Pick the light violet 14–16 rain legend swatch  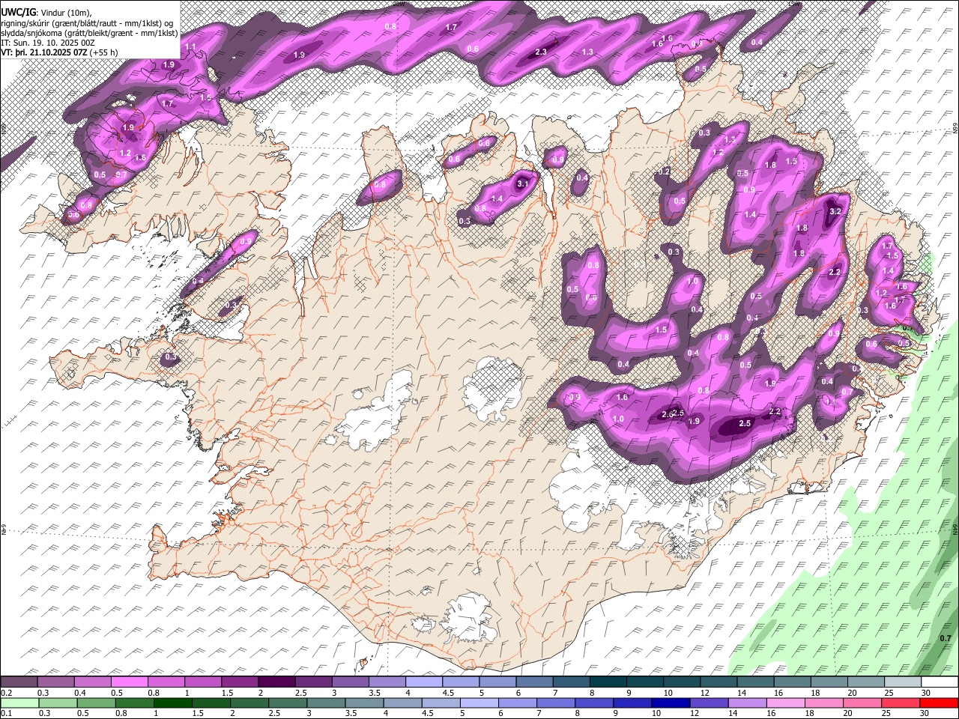[x=746, y=703]
